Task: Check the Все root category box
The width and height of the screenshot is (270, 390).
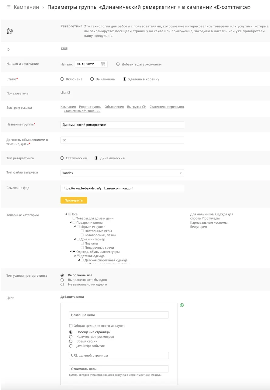Action: tap(70, 214)
